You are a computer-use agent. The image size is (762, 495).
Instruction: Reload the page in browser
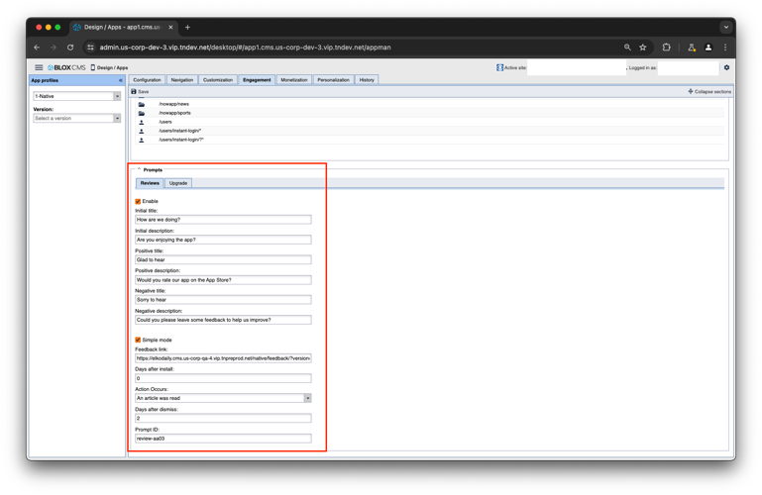[70, 48]
